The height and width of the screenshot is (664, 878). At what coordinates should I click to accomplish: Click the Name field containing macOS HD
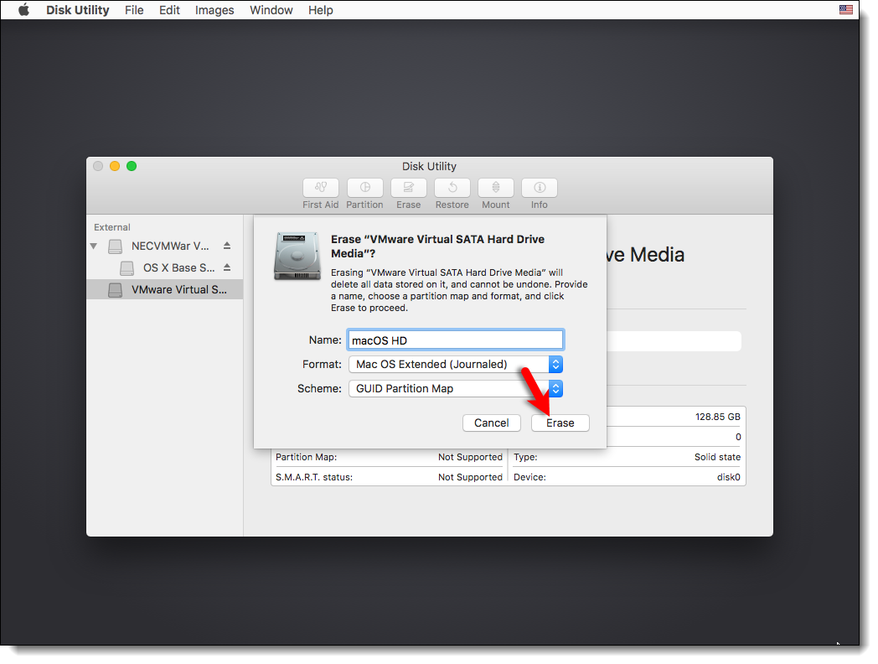click(x=455, y=340)
